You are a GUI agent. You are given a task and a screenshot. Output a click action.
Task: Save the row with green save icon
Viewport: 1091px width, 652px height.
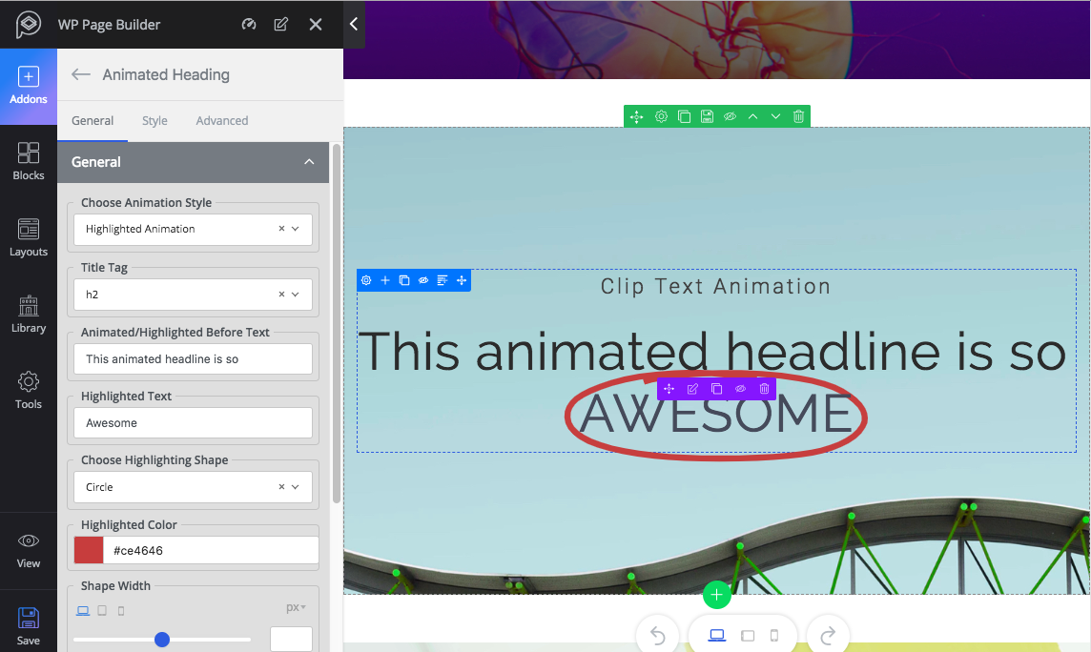[707, 115]
